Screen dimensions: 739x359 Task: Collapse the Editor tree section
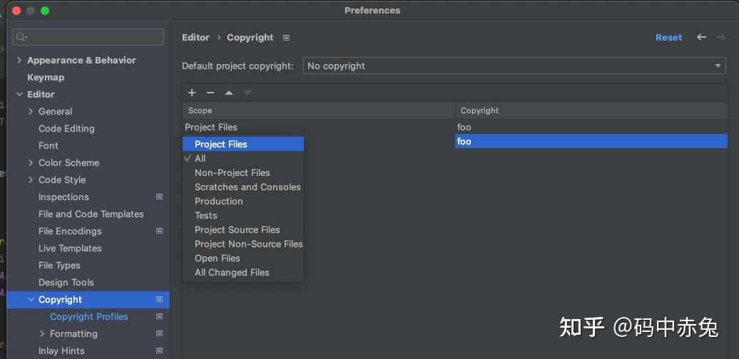[19, 94]
